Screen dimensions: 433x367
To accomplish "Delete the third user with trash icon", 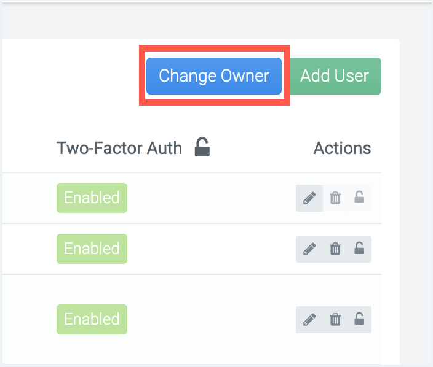I will click(x=335, y=320).
